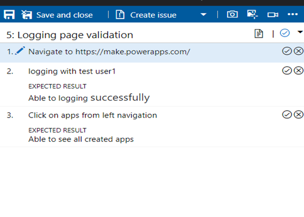The image size is (304, 217).
Task: Fail the logging with test user1 step
Action: click(299, 71)
